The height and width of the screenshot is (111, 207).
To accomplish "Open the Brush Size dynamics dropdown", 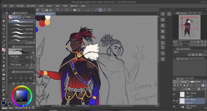I will pos(31,57).
